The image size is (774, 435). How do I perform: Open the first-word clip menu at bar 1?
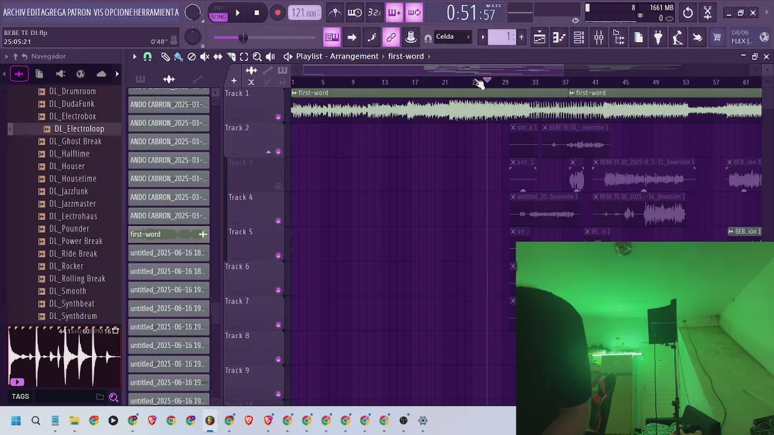coord(294,93)
